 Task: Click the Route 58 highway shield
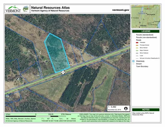click(x=63, y=72)
